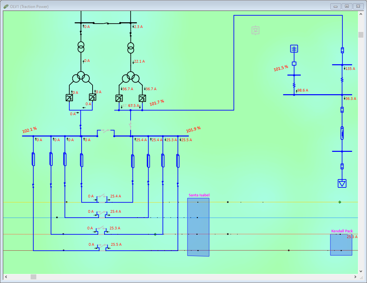367x283 pixels.
Task: Click the 101.5 % overload label
Action: click(280, 68)
